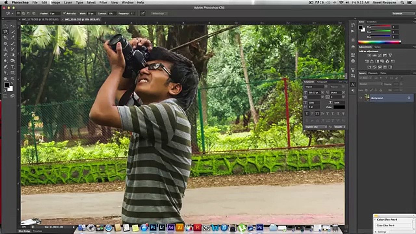Select the Move tool

(12, 26)
